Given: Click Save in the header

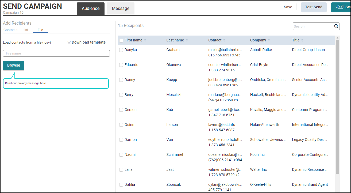Looking at the screenshot, I should click(288, 7).
